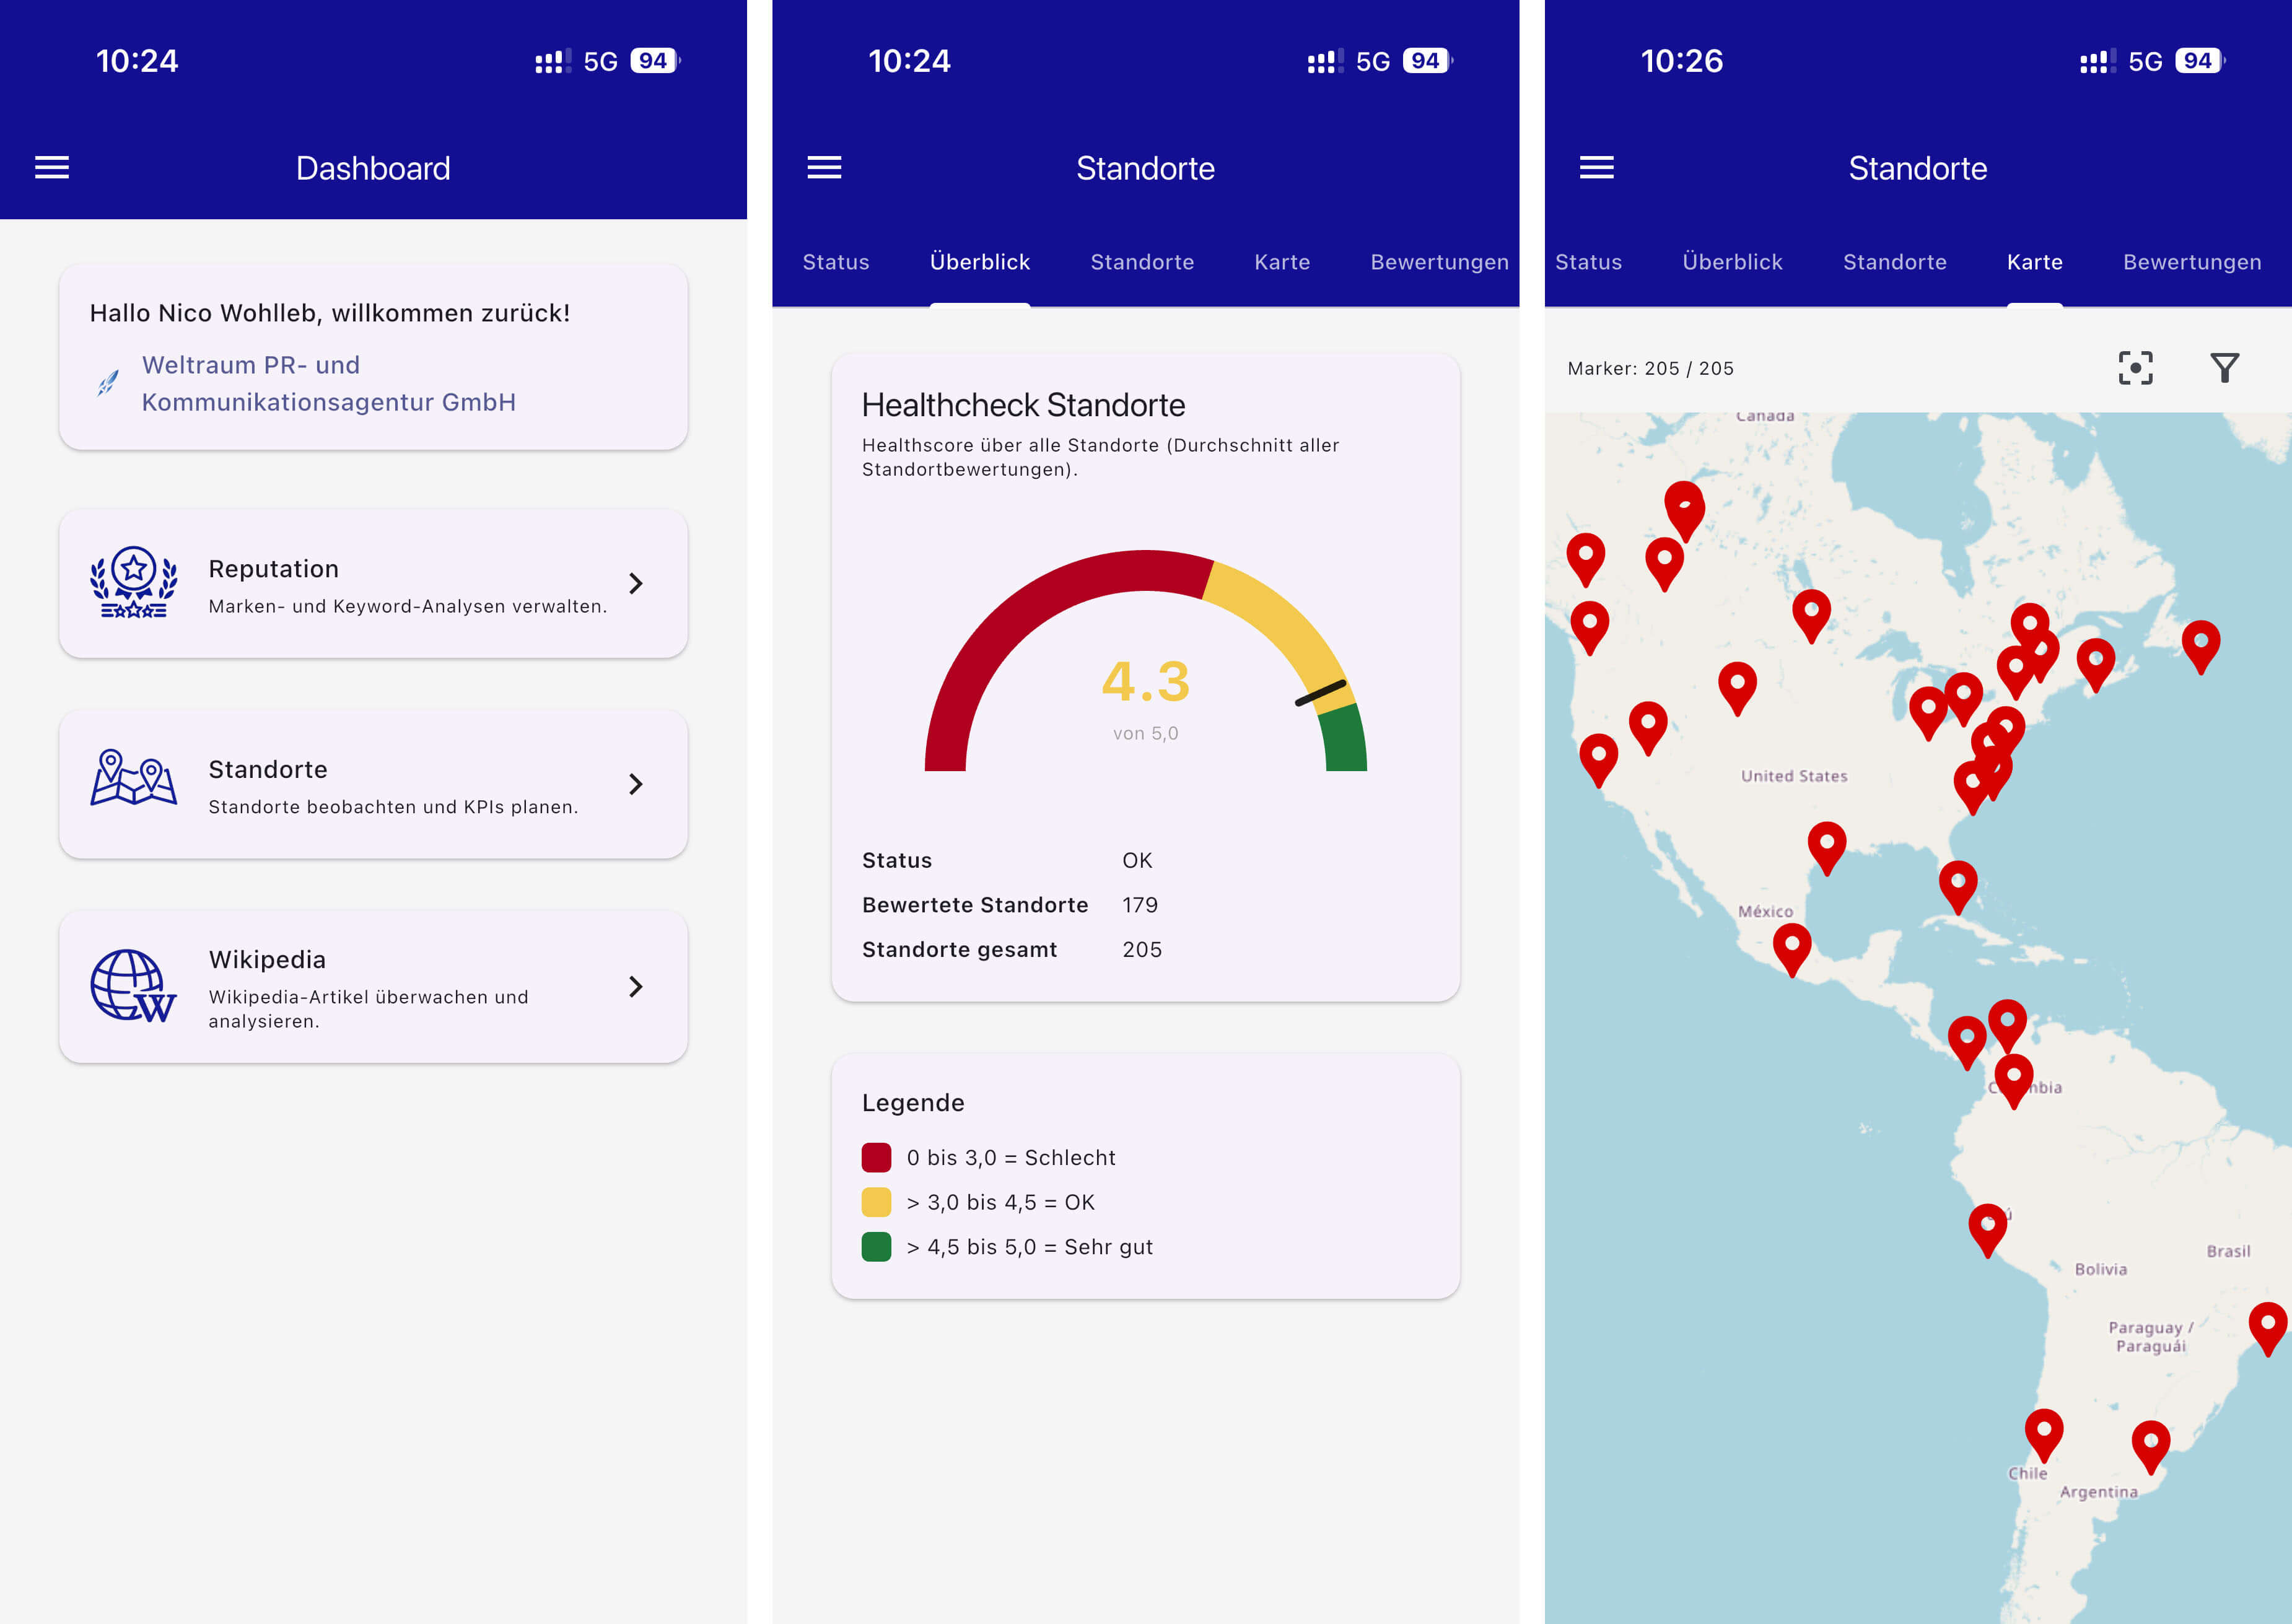Open hamburger menu on Karte screen

pyautogui.click(x=1596, y=167)
